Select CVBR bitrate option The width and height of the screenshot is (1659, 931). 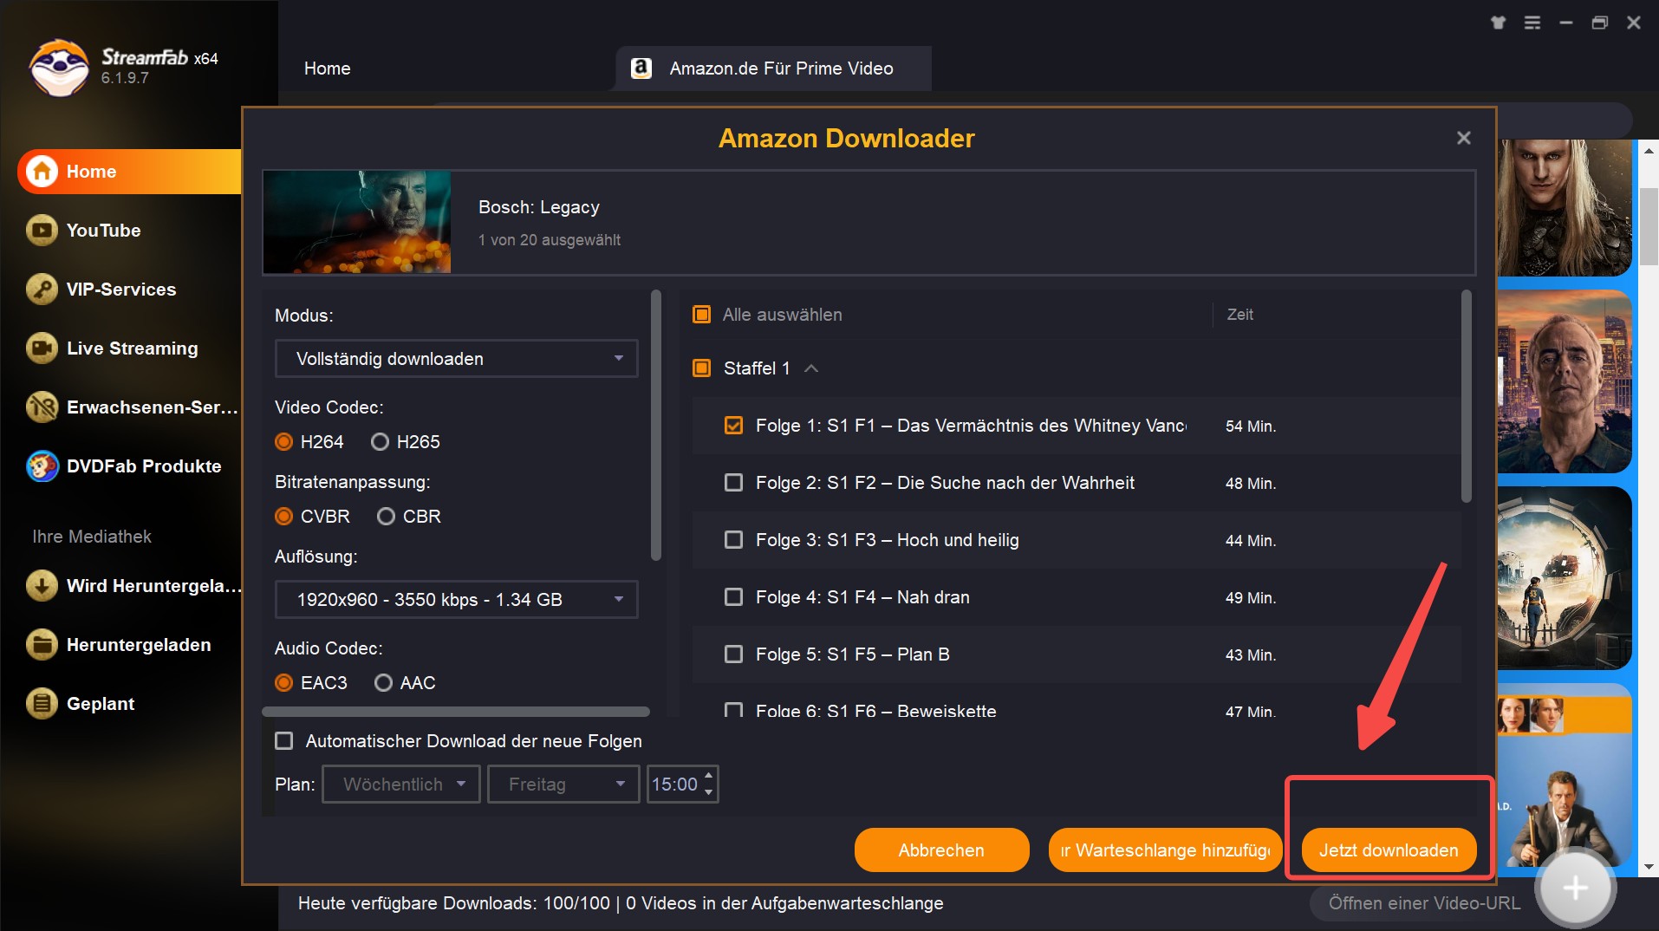tap(283, 517)
